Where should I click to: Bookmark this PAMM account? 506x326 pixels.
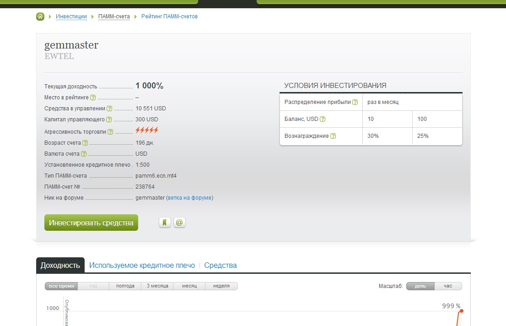[165, 222]
